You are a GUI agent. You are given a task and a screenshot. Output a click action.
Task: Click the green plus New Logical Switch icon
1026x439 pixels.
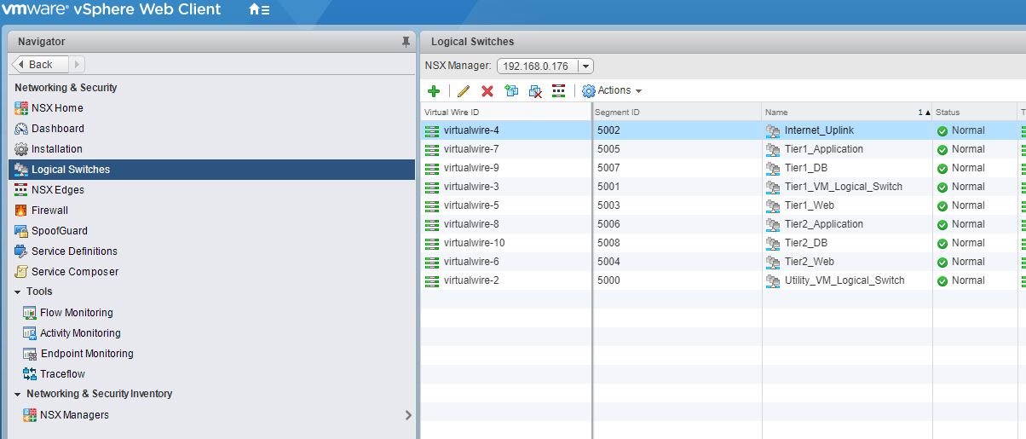[433, 91]
